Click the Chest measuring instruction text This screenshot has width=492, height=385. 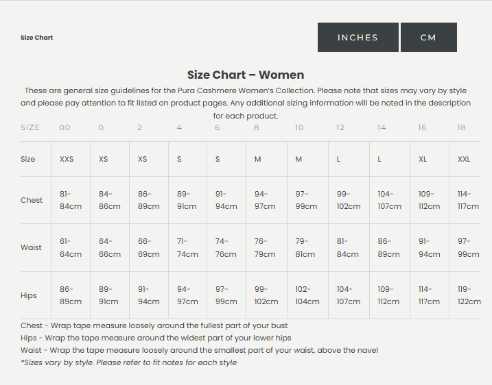(x=154, y=325)
